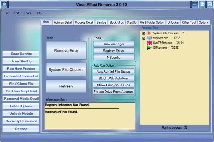Click the Scan StartUp sidebar button
Image resolution: width=214 pixels, height=142 pixels.
pyautogui.click(x=21, y=61)
